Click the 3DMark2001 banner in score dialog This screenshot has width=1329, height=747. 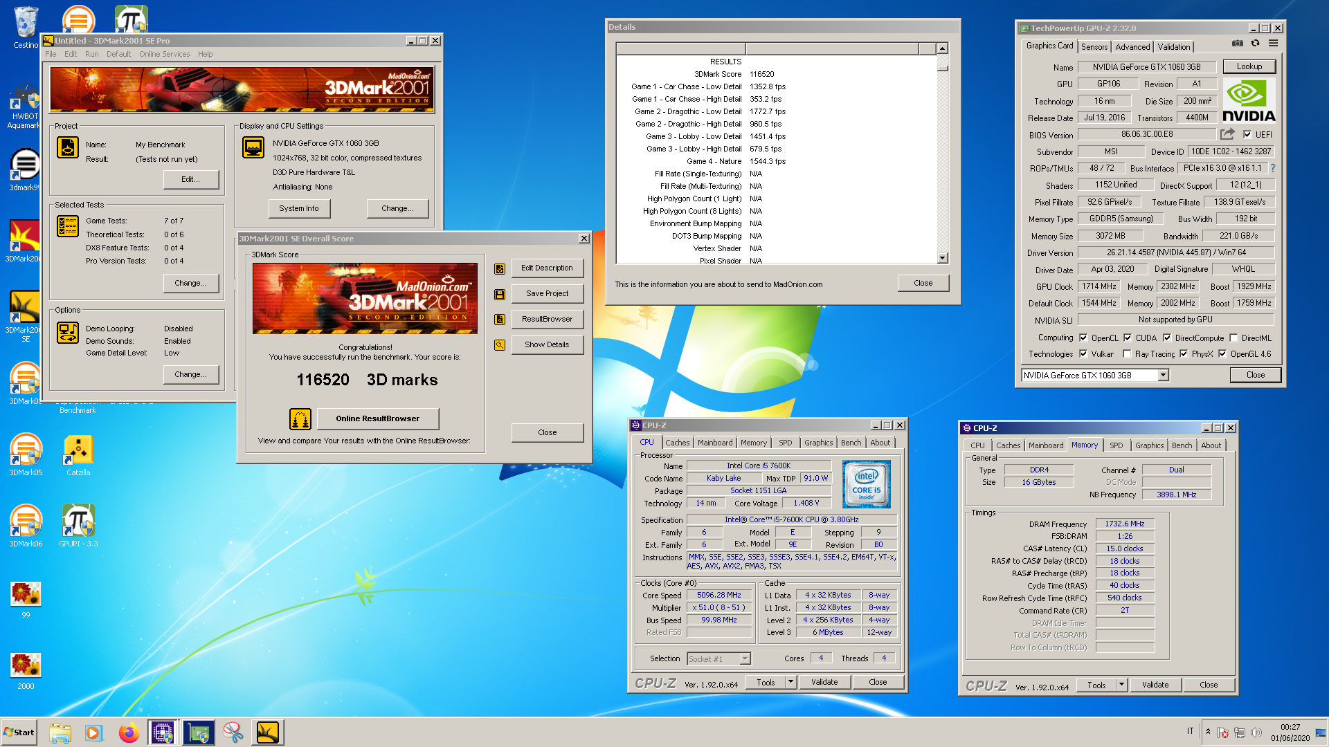pos(365,298)
